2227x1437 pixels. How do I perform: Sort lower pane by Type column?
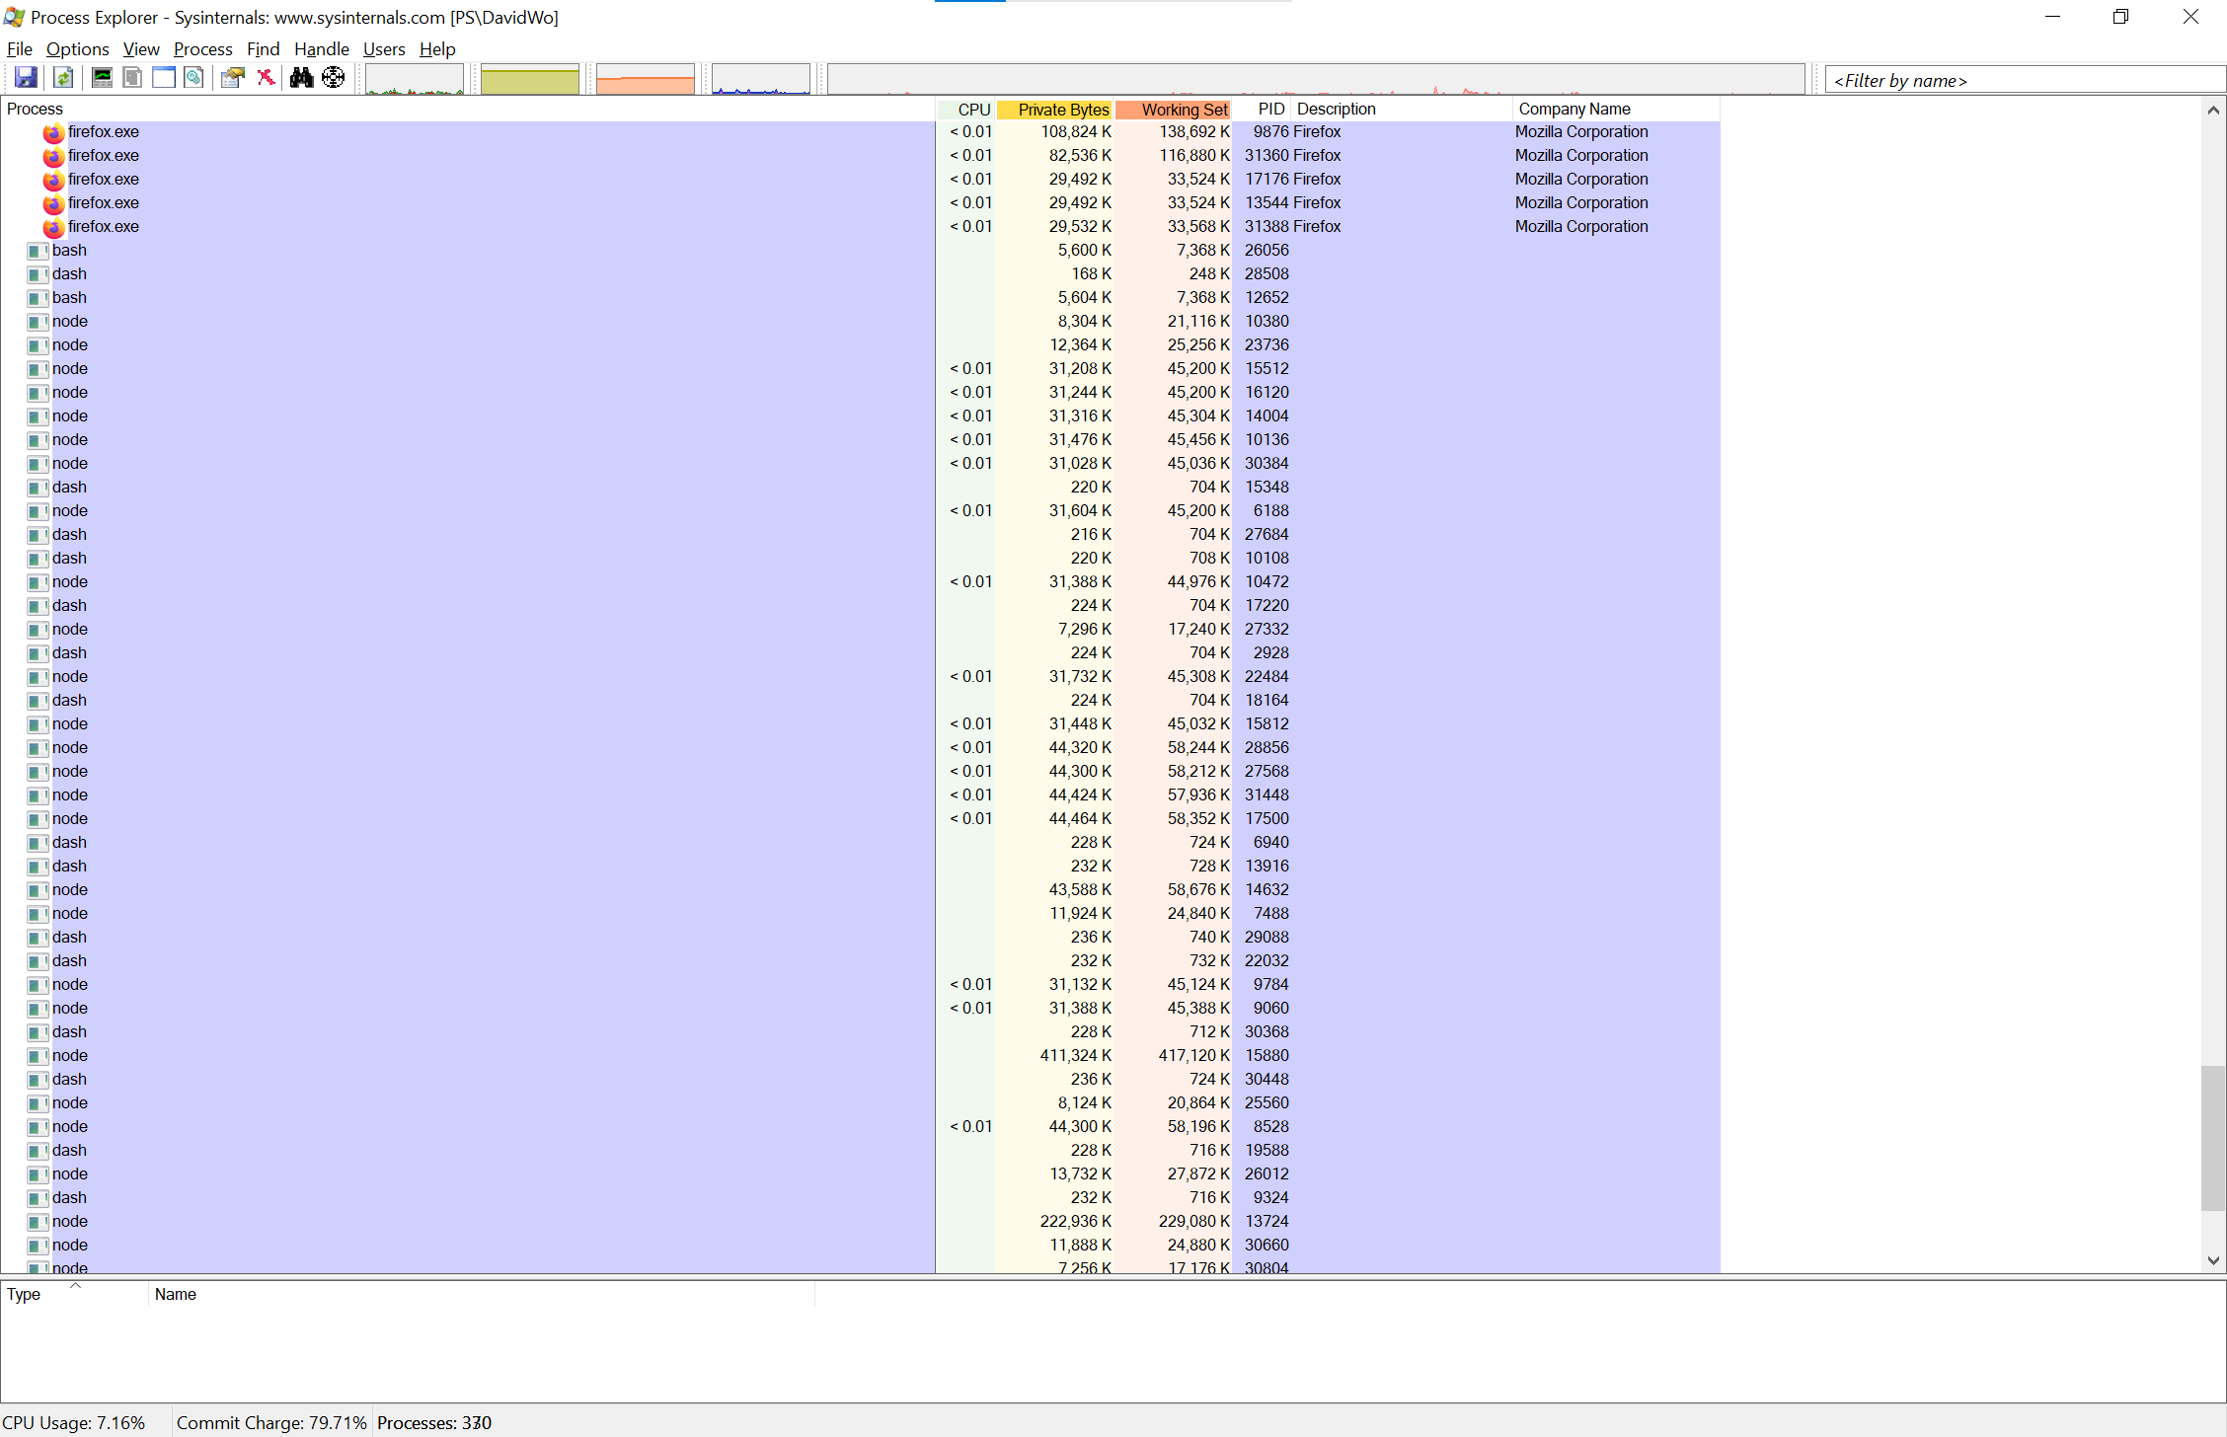click(x=75, y=1295)
